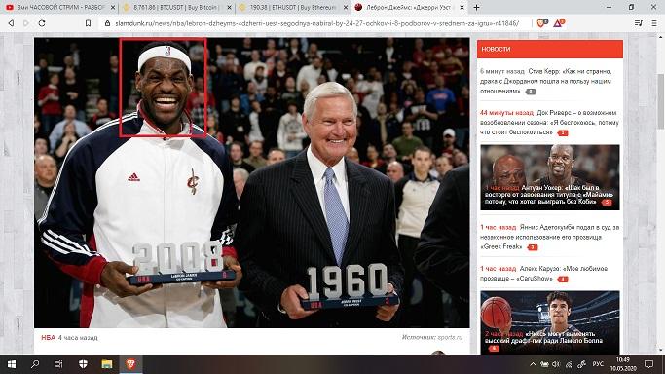Click the slamdunk.ru address bar
Viewport: 665px width, 374px height.
click(316, 23)
